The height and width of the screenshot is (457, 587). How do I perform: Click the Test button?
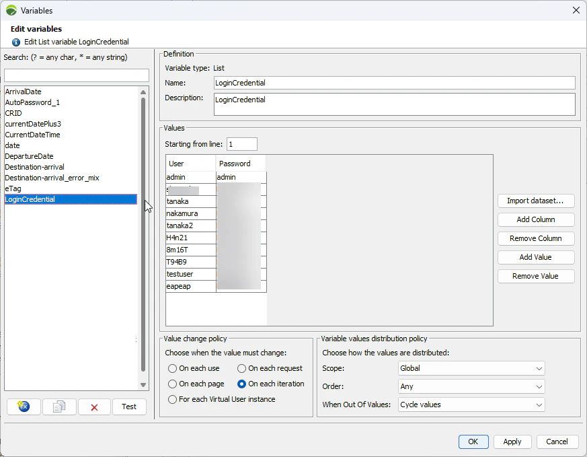129,407
